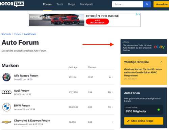The image size is (169, 130).
Task: Click Lexmaul23 um 15:34 last post
Action: 25,109
